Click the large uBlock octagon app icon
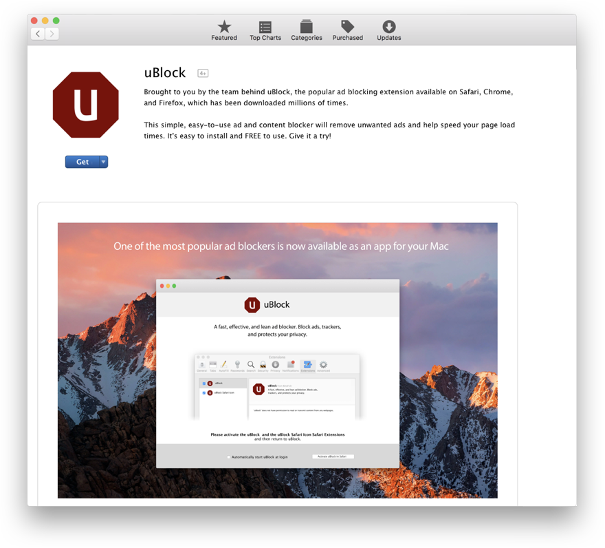The image size is (605, 548). coord(86,105)
